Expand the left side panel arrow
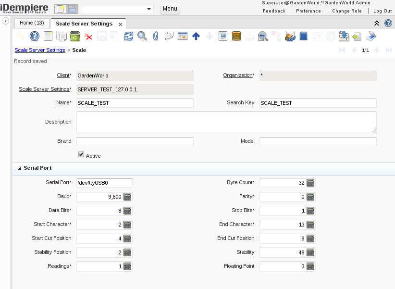The image size is (395, 289). coord(6,21)
